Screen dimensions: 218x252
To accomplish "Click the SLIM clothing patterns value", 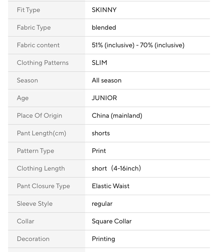I will pos(99,63).
